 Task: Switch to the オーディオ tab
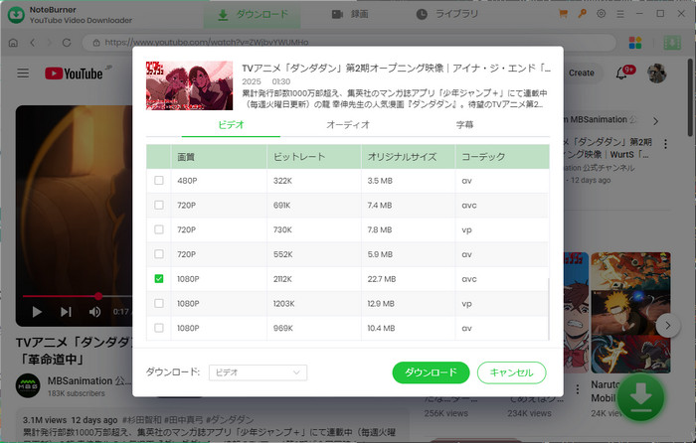(x=348, y=125)
